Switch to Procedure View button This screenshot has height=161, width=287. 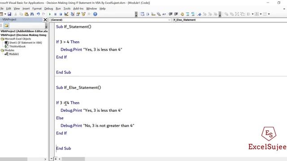tap(52, 159)
